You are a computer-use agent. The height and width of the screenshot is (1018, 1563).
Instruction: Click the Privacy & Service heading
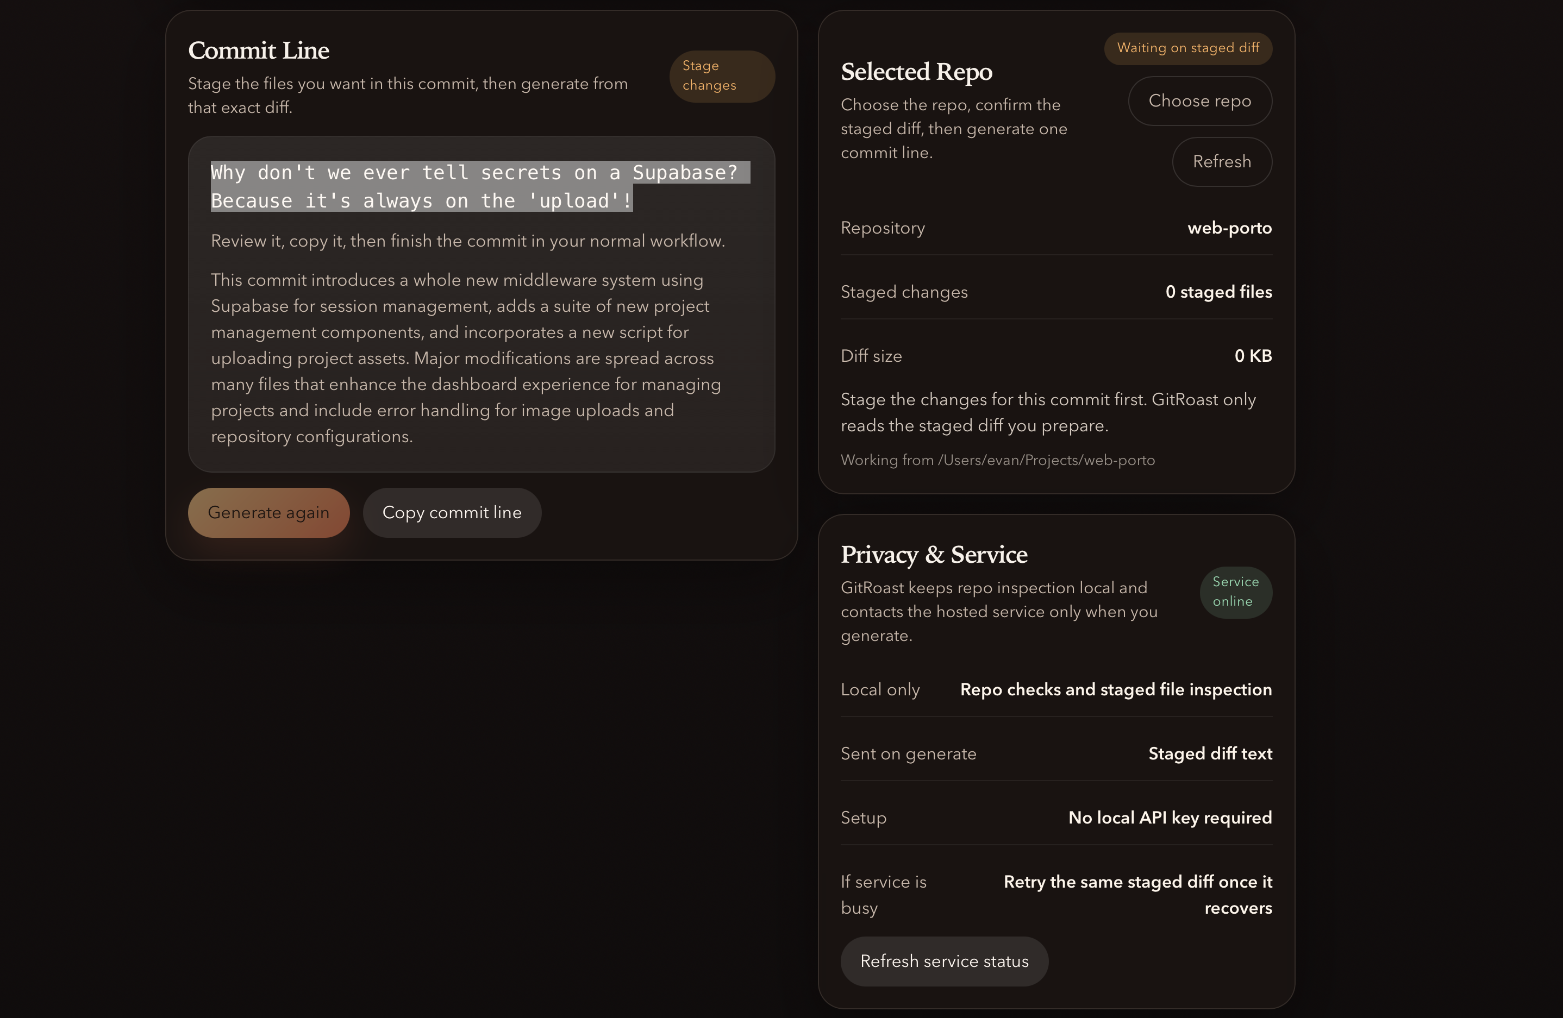[x=933, y=555]
